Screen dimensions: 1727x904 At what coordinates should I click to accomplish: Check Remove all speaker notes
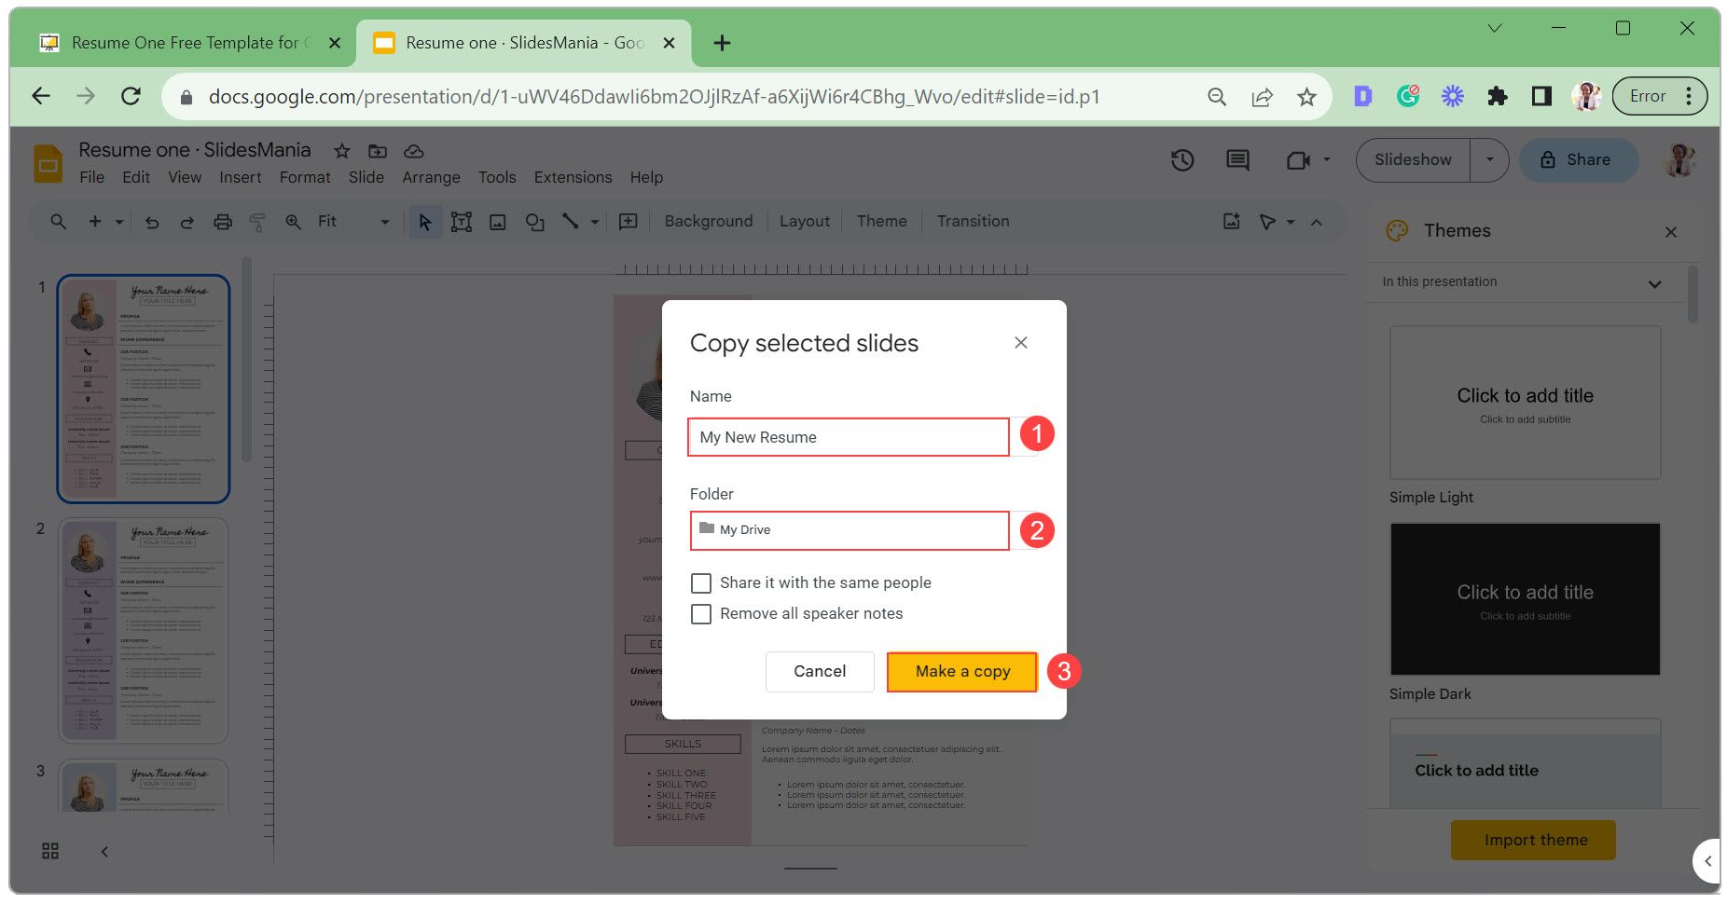701,614
